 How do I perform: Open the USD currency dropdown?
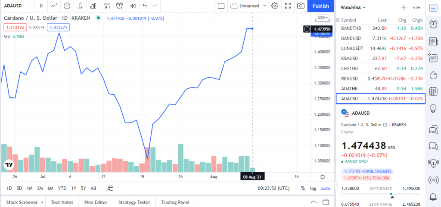(x=322, y=18)
